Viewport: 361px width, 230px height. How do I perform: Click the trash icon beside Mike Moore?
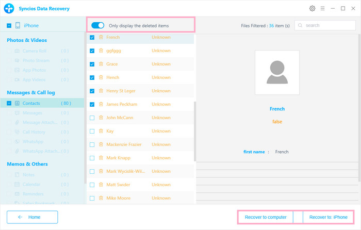[101, 198]
